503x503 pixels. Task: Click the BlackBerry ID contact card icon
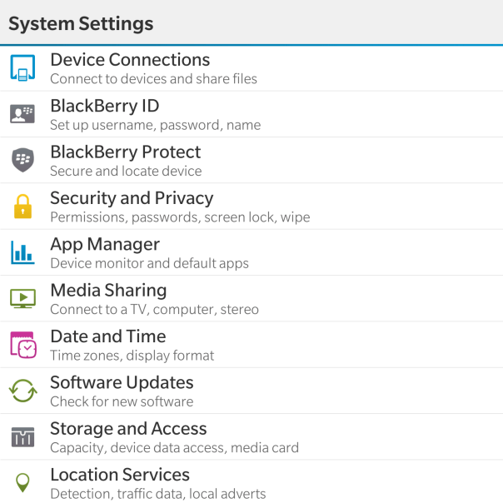(x=22, y=114)
